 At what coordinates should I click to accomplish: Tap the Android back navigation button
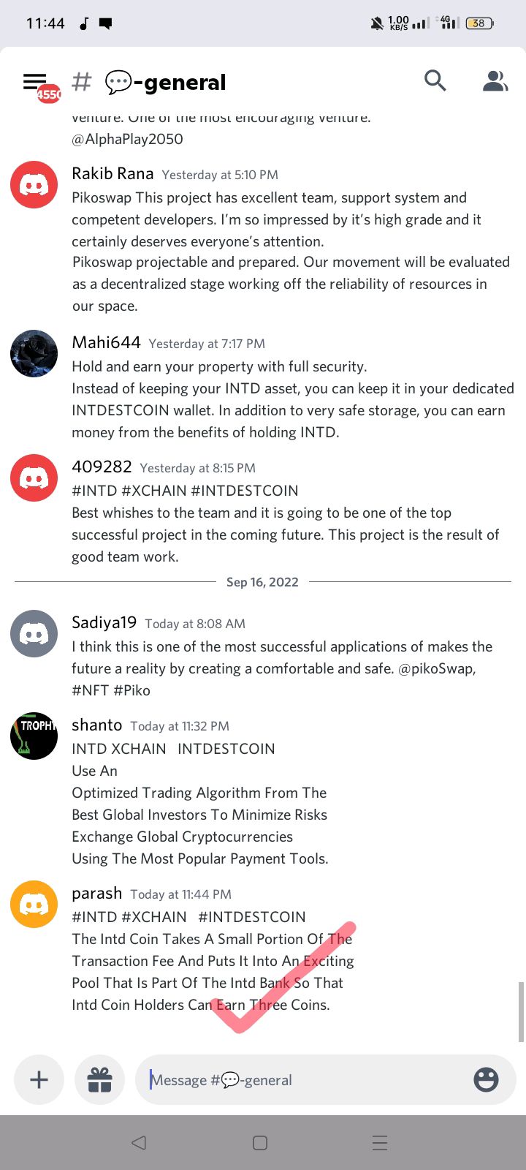click(x=139, y=1143)
